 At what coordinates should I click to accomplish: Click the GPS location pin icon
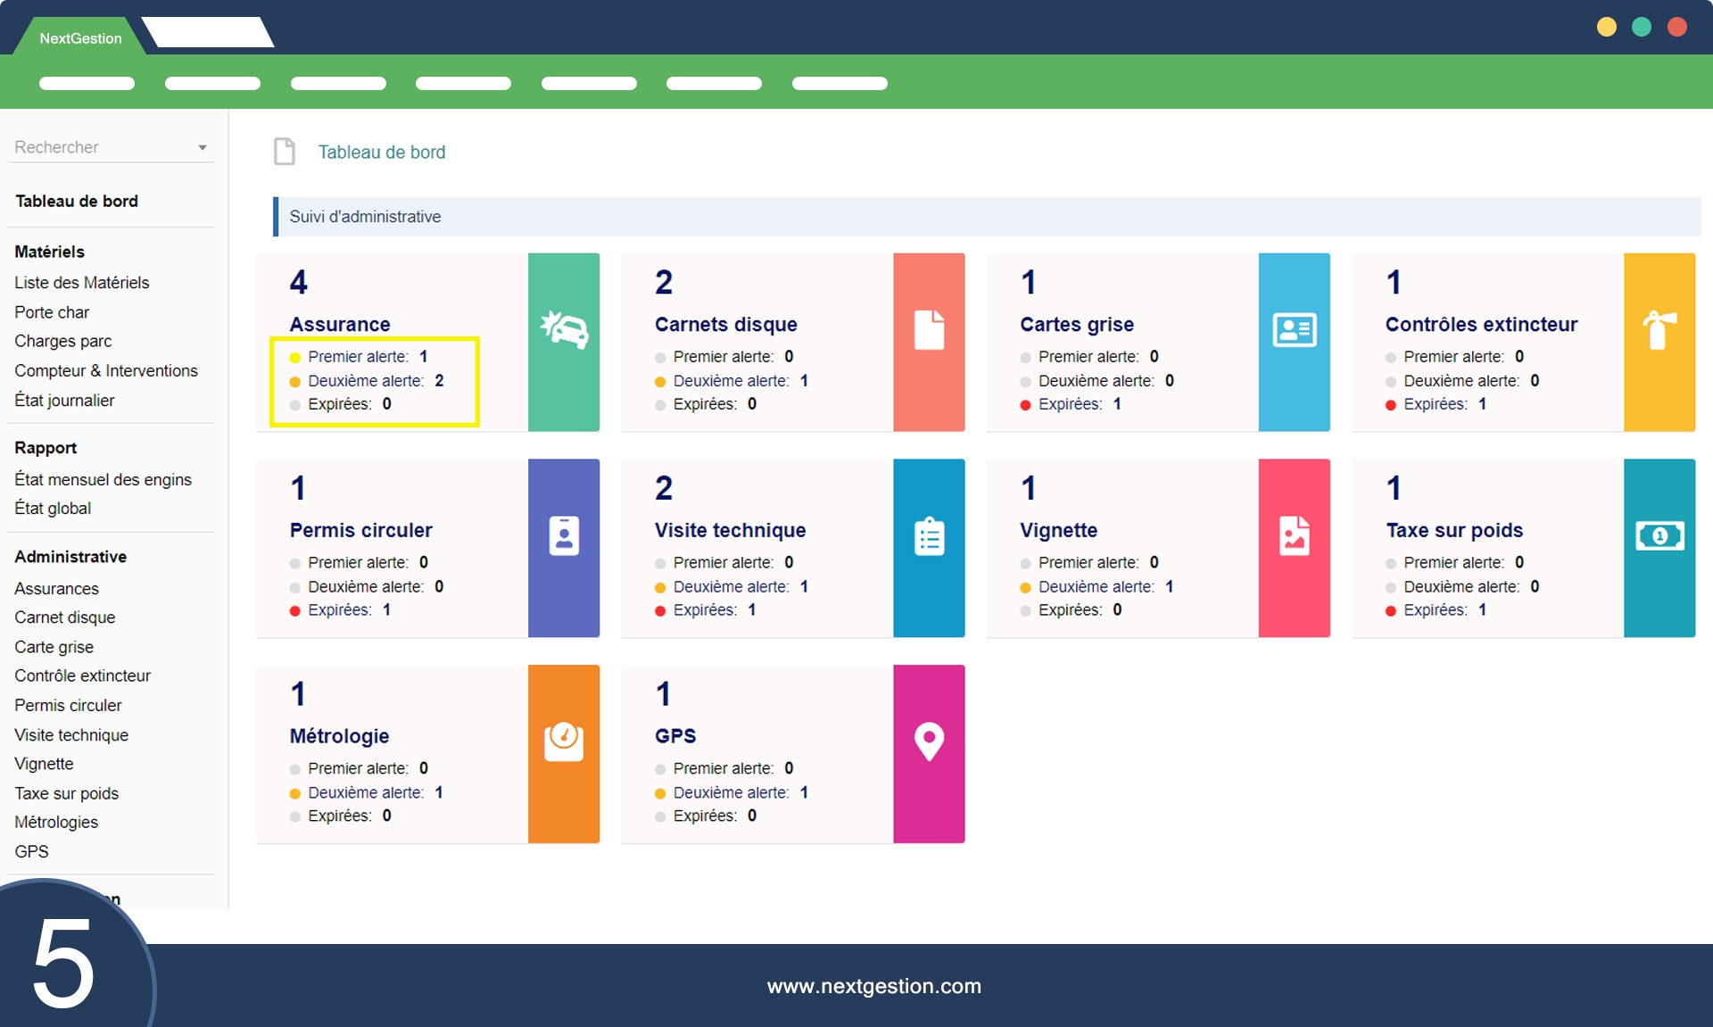(929, 741)
